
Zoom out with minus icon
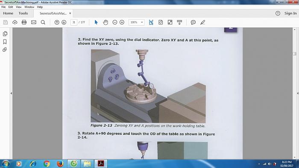click(115, 22)
